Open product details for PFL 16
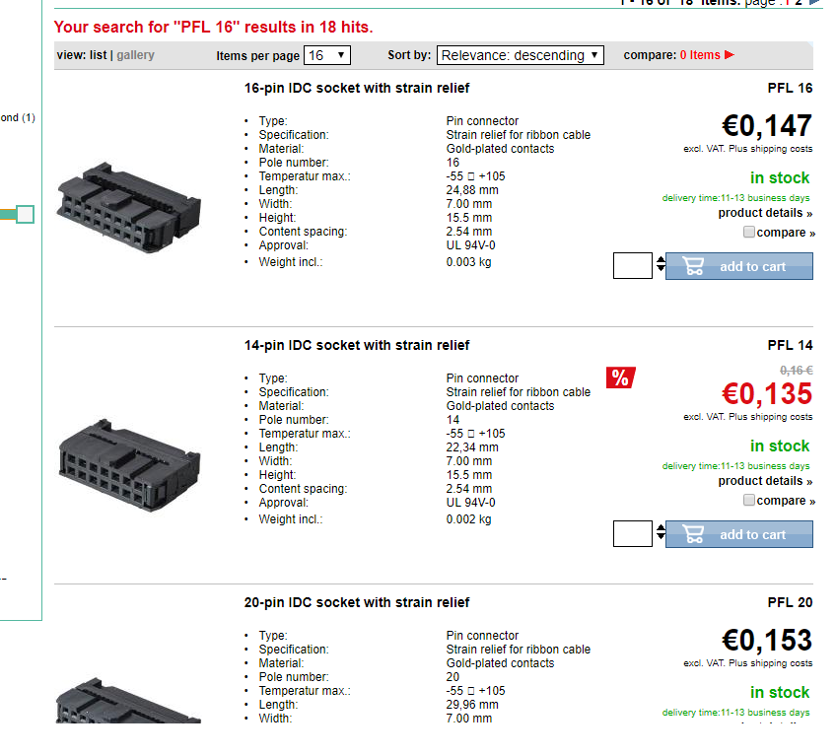836x755 pixels. tap(765, 213)
